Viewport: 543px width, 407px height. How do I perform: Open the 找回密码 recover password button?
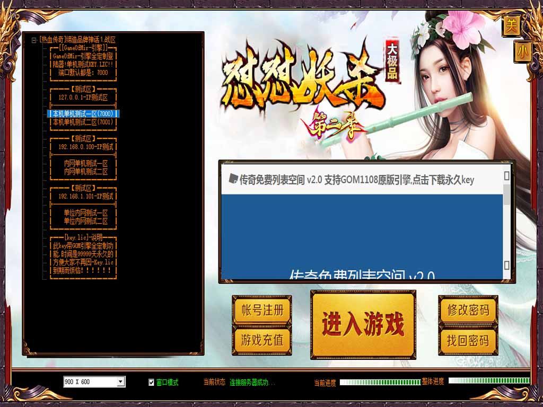point(468,341)
